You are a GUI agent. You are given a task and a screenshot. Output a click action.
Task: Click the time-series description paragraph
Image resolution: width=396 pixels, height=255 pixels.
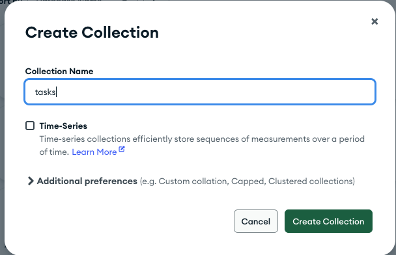[x=202, y=145]
